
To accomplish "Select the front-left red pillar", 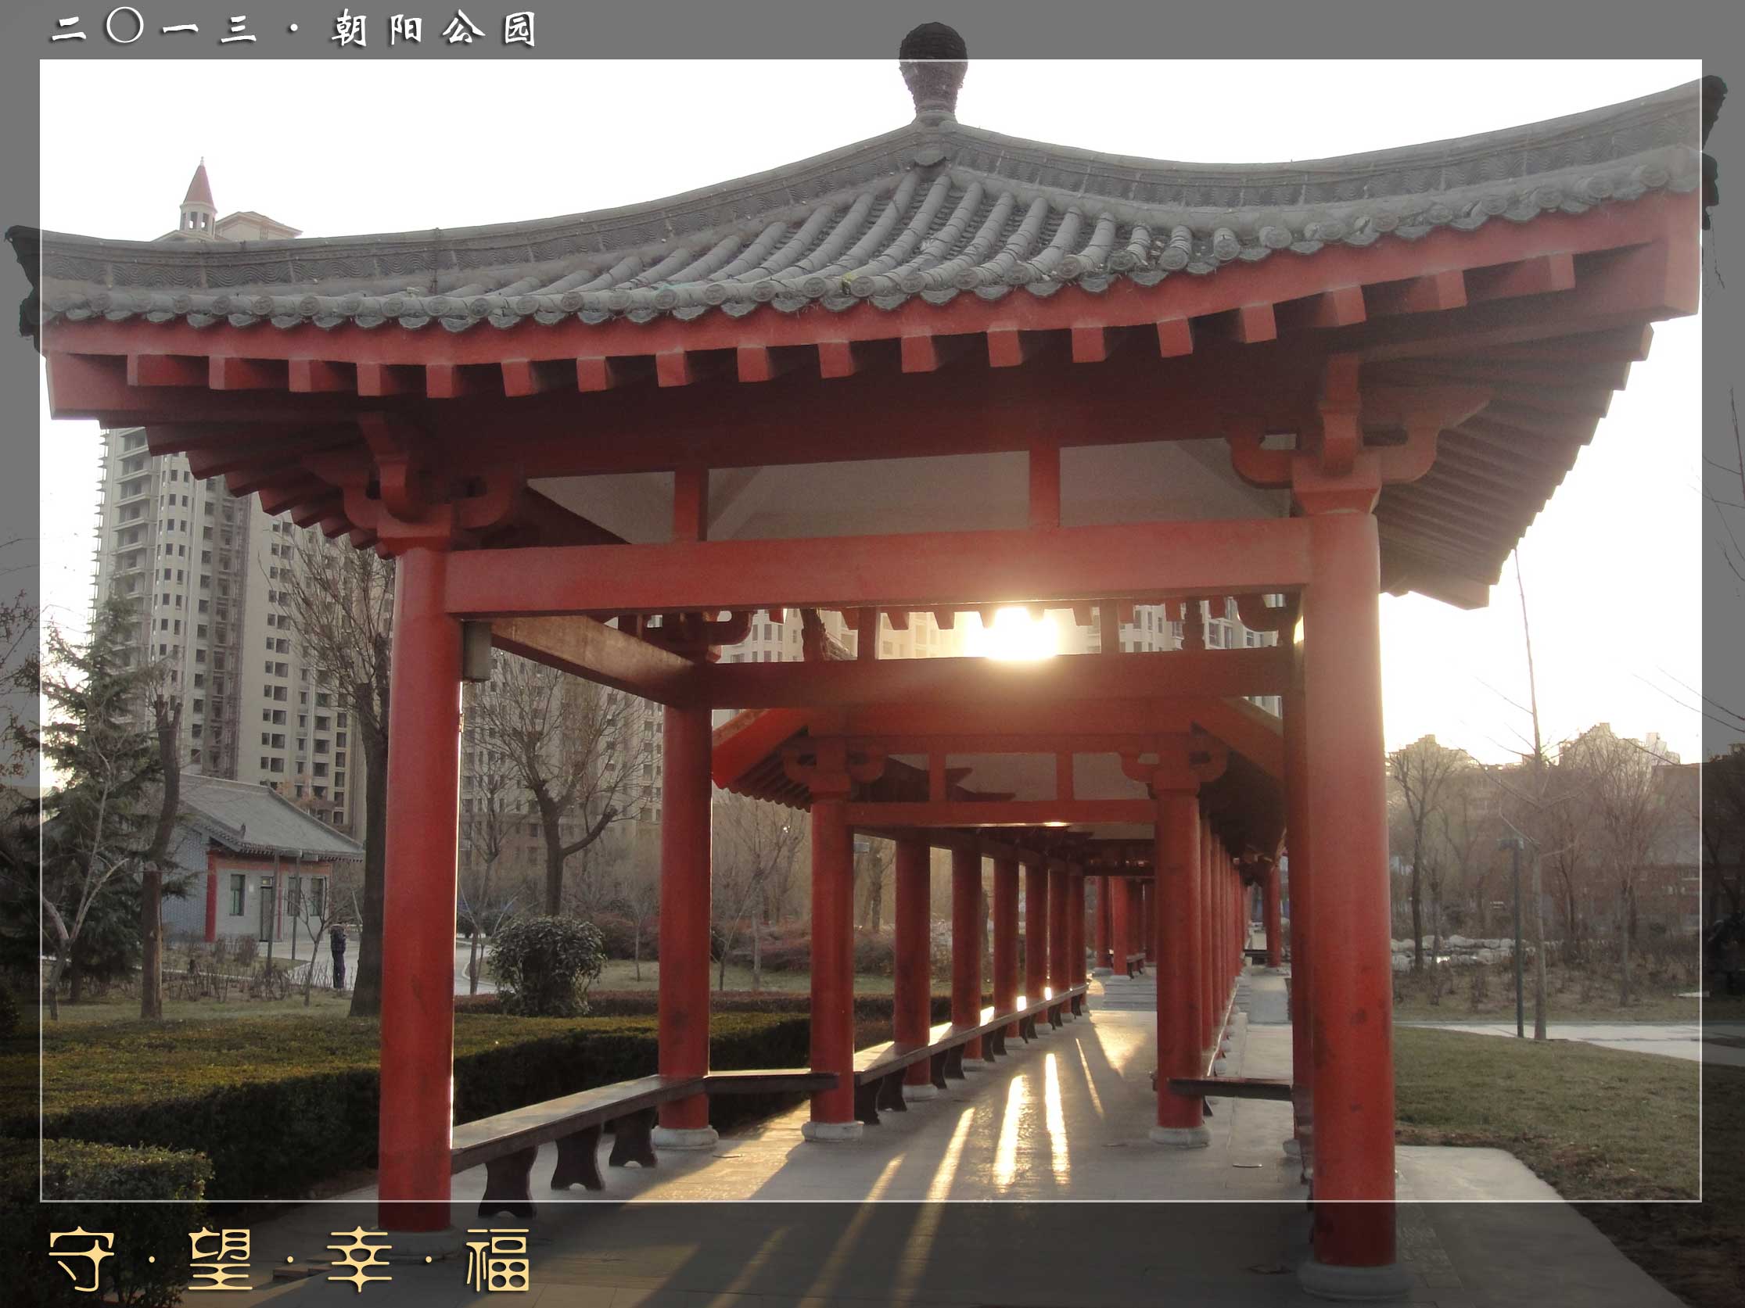I will tap(418, 867).
